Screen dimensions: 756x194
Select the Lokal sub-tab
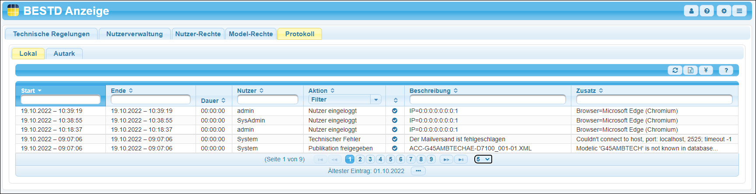coord(28,54)
